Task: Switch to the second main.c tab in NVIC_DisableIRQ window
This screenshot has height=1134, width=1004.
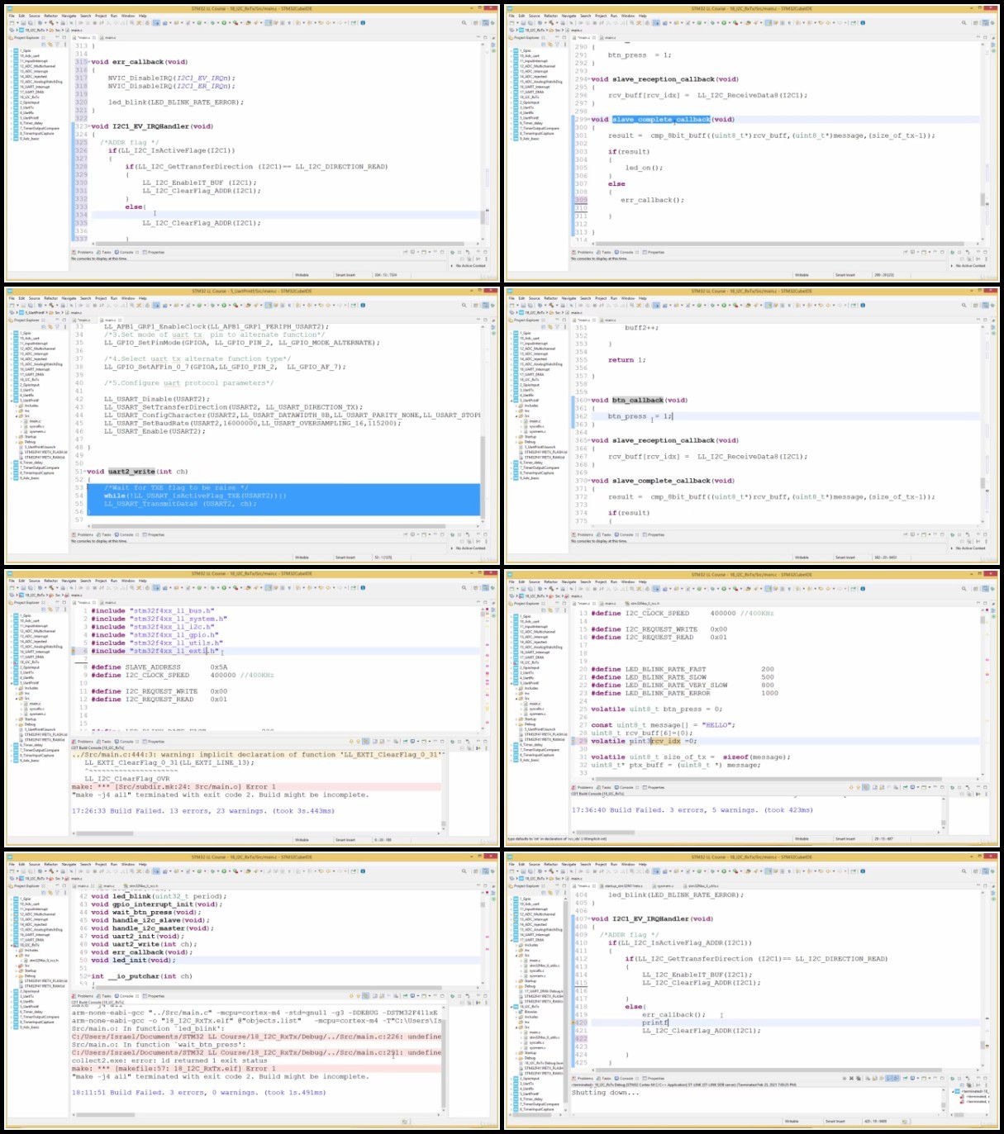Action: [109, 37]
